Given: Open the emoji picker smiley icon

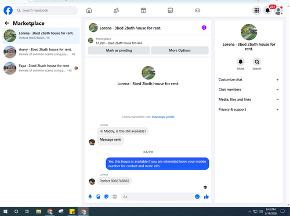Looking at the screenshot, I should click(197, 196).
